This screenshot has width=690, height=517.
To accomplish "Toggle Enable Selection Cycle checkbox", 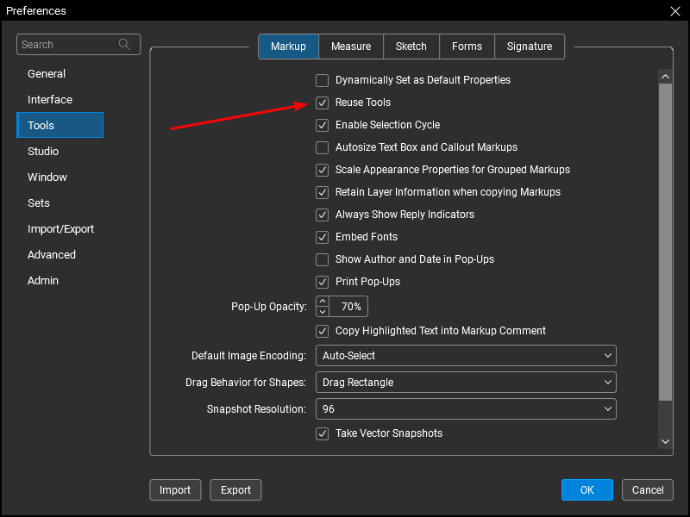I will coord(322,125).
